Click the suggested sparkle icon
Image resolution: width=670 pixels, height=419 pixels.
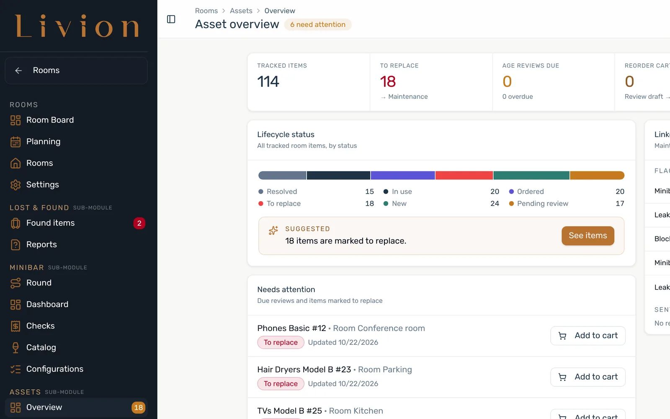[273, 230]
